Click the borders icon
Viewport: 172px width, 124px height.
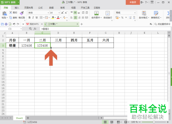point(41,18)
